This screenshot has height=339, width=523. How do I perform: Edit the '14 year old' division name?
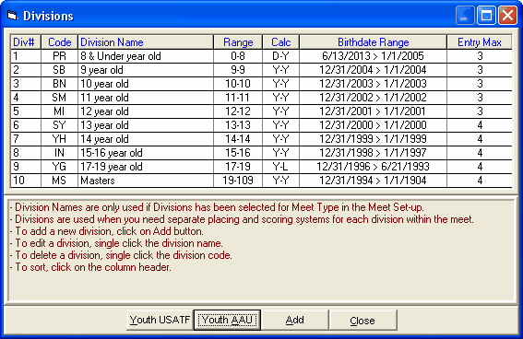(146, 139)
